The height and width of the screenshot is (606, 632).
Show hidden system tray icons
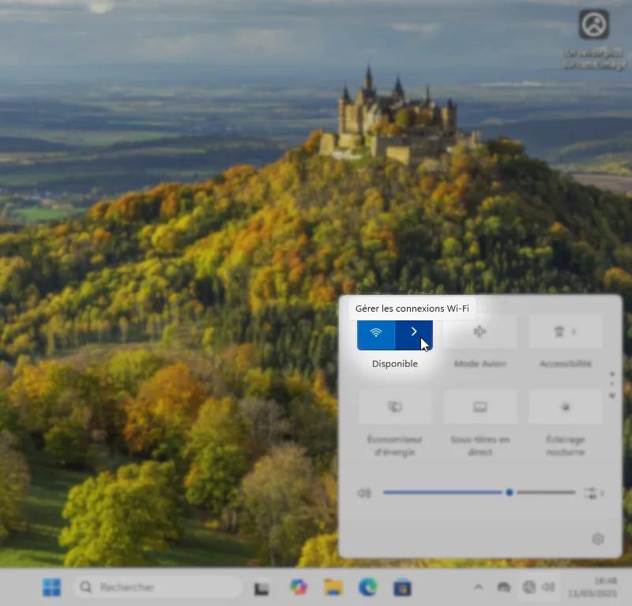click(x=478, y=587)
